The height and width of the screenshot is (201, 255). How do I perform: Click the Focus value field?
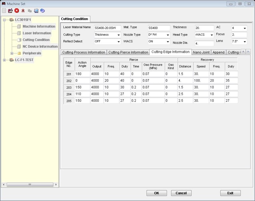pyautogui.click(x=239, y=35)
